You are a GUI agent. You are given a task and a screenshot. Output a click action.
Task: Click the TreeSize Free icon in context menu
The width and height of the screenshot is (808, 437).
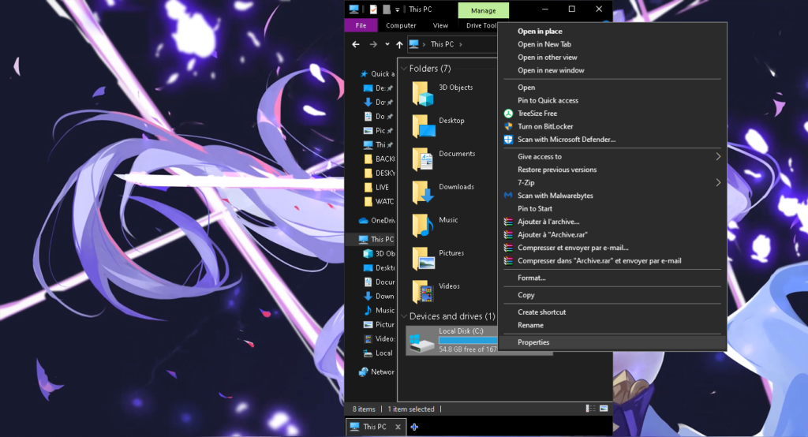(x=508, y=114)
